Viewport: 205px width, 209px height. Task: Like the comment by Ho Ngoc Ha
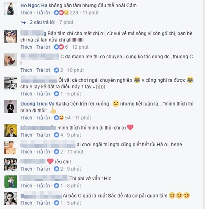click(26, 13)
